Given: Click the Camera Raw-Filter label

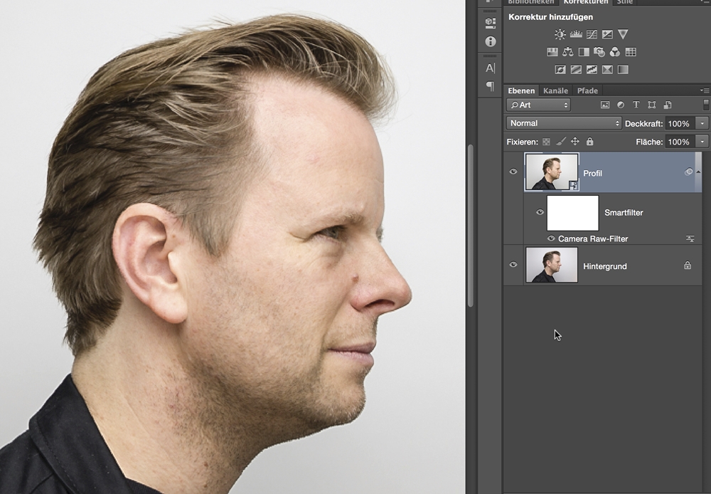Looking at the screenshot, I should [x=593, y=238].
